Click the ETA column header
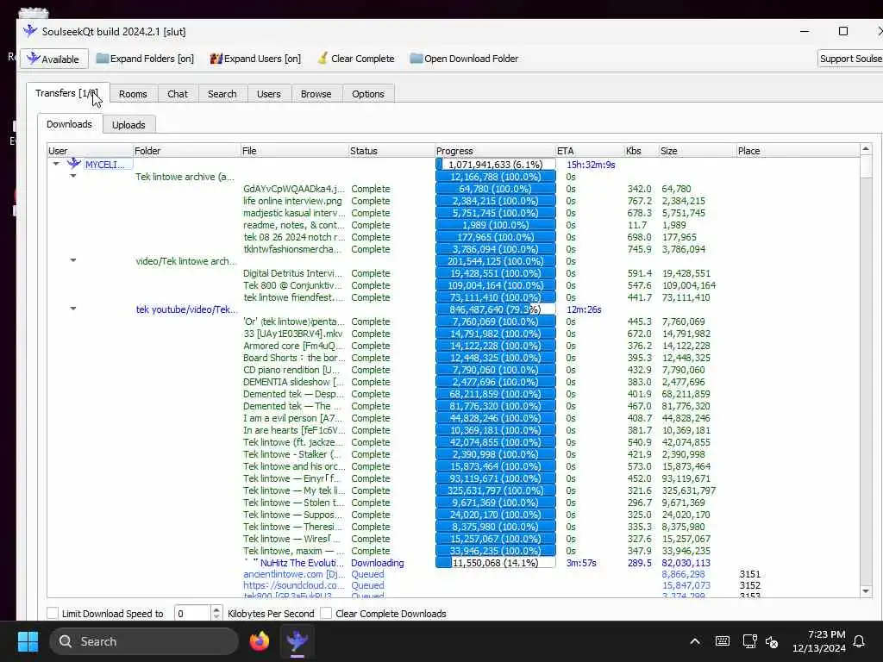883x662 pixels. (x=590, y=151)
